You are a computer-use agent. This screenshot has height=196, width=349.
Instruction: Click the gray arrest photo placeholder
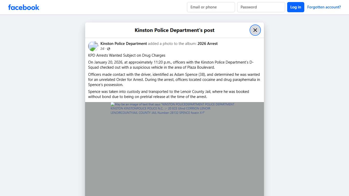click(x=175, y=153)
